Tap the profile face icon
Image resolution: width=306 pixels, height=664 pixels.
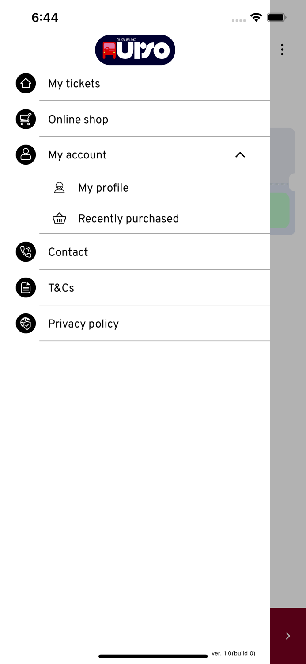[59, 188]
